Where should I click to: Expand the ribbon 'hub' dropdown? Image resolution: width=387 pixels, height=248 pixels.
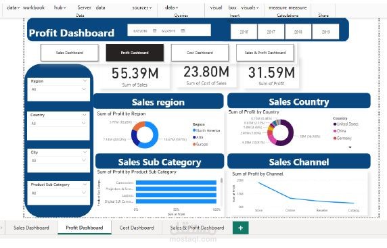pyautogui.click(x=60, y=7)
